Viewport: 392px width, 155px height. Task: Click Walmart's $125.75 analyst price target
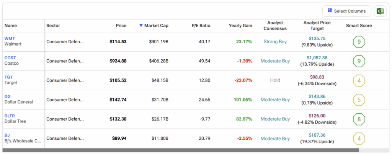click(317, 39)
